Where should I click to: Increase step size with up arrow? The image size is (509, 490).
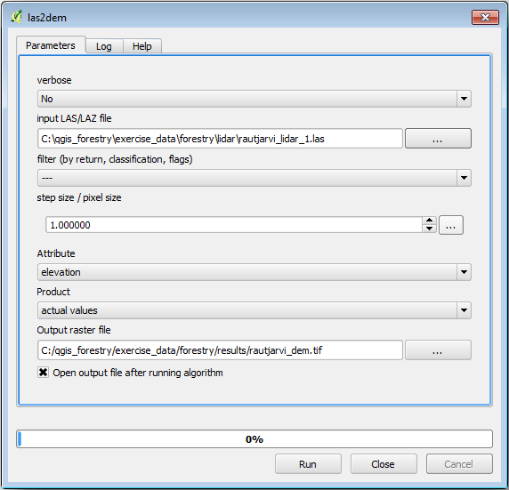pyautogui.click(x=429, y=221)
